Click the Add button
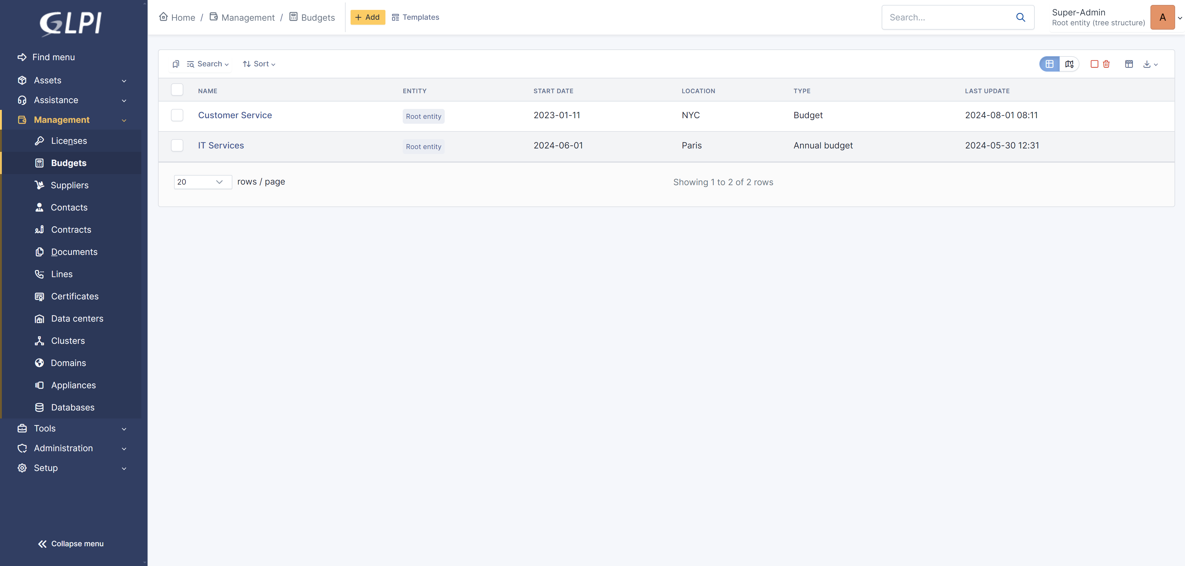 pyautogui.click(x=367, y=18)
